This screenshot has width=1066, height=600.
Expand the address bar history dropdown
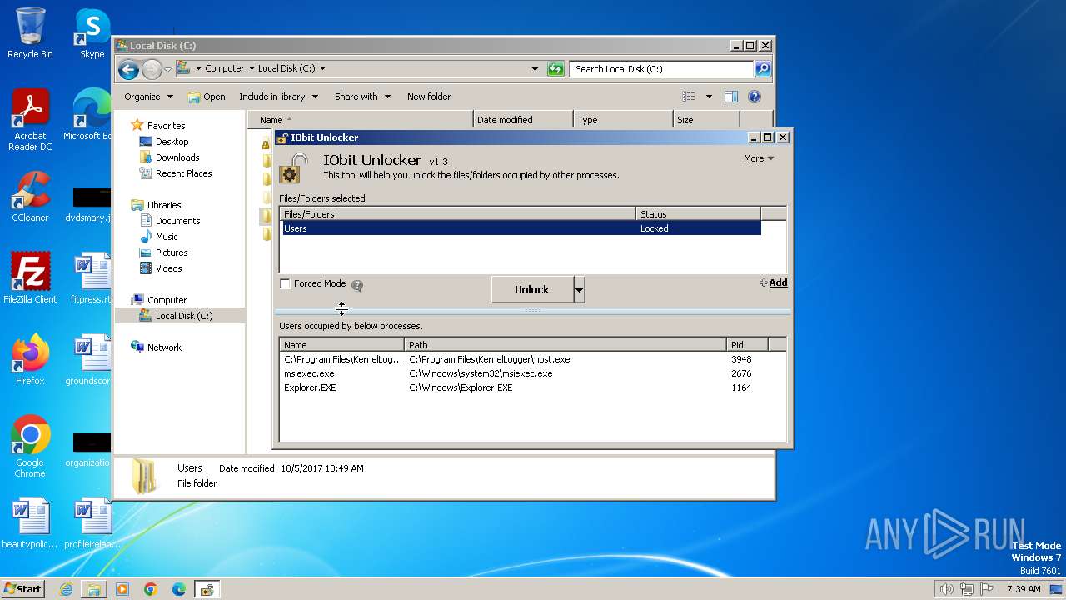click(x=535, y=69)
